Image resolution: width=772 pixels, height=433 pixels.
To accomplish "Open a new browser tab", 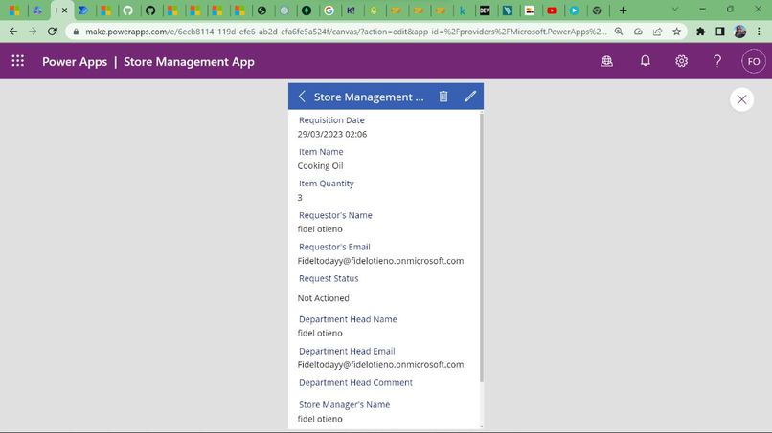I will click(x=623, y=11).
